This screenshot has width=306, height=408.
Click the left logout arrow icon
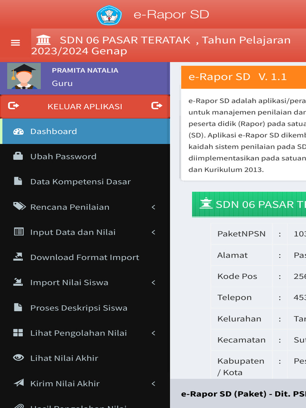pyautogui.click(x=14, y=106)
